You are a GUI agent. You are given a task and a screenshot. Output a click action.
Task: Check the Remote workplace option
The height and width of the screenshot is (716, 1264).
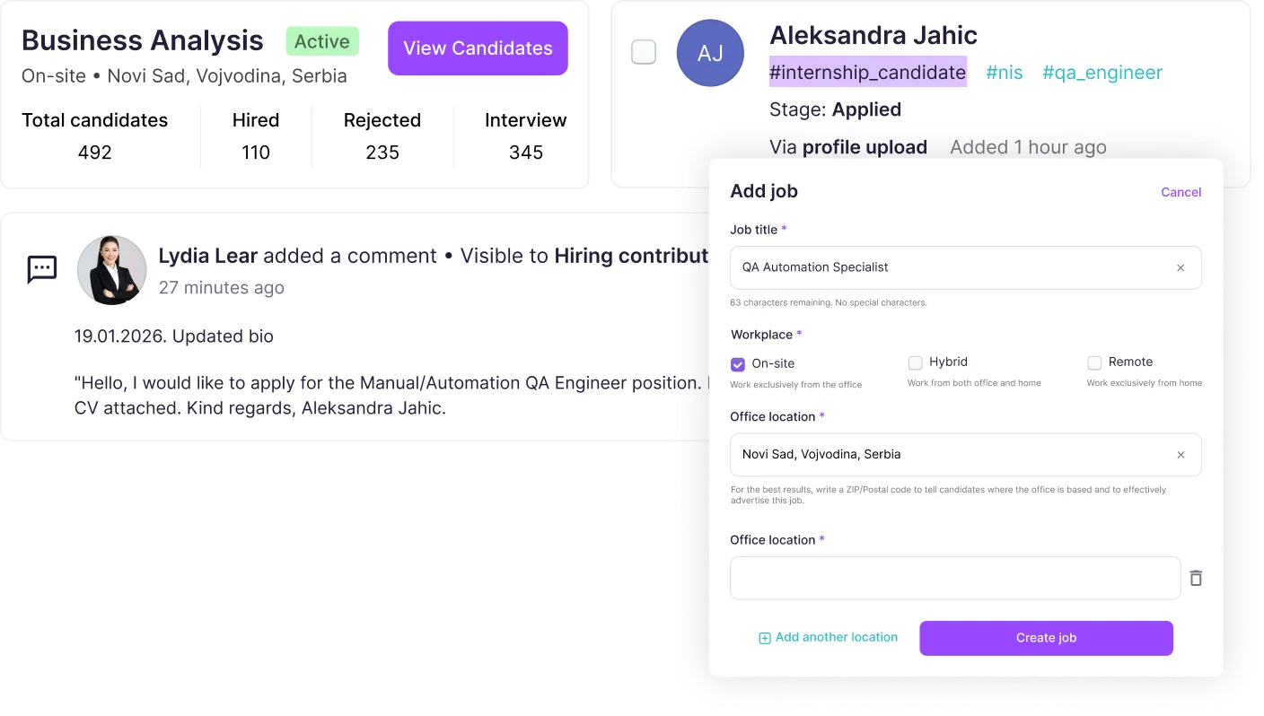[x=1094, y=362]
